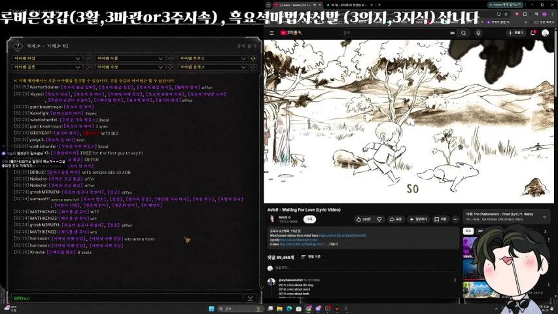Screen dimensions: 558x314
Task: Focus the trade chat message input field
Action: point(126,298)
